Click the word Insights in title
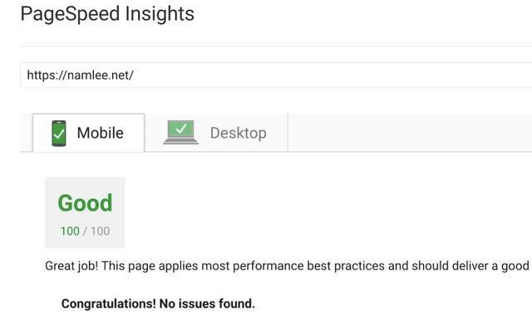The image size is (532, 320). [160, 14]
